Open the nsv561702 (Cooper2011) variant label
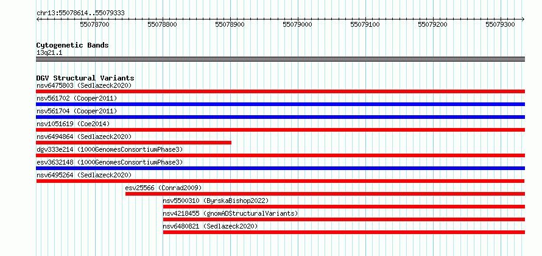The image size is (542, 256). (77, 98)
